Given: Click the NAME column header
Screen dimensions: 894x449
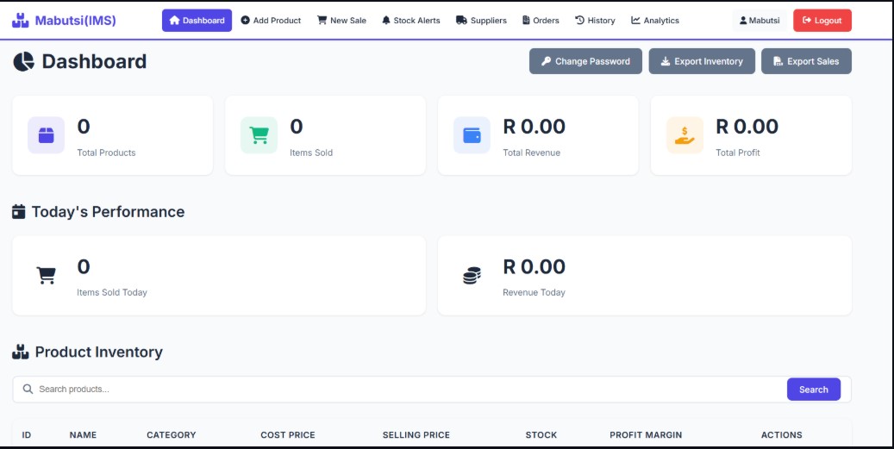Looking at the screenshot, I should pyautogui.click(x=84, y=434).
